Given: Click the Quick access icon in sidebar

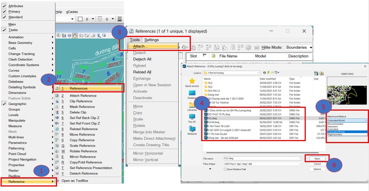Looking at the screenshot, I should 192,81.
